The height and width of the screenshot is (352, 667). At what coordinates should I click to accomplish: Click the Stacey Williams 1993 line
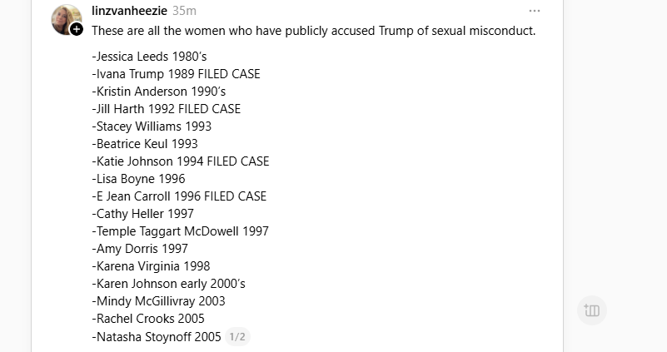[x=152, y=126]
